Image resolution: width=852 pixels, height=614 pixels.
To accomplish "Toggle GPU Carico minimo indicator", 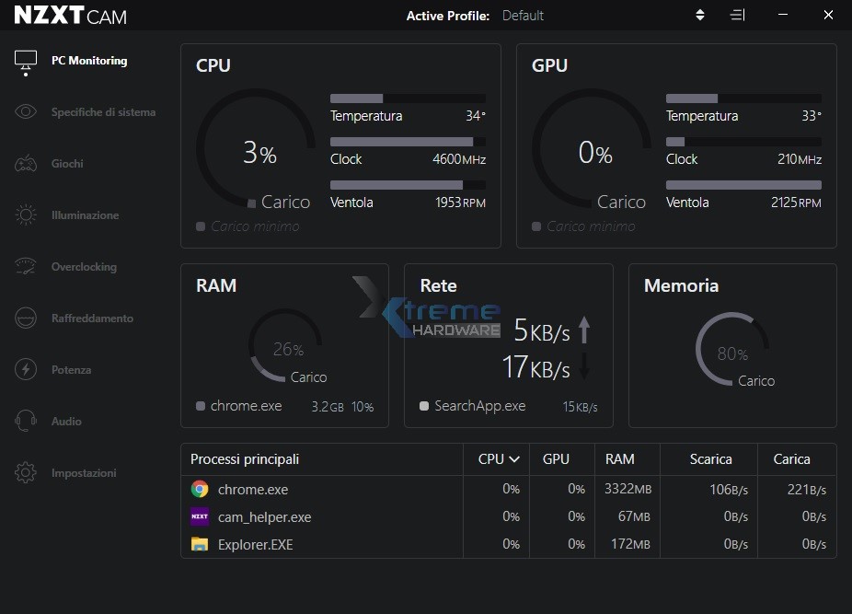I will pos(536,226).
